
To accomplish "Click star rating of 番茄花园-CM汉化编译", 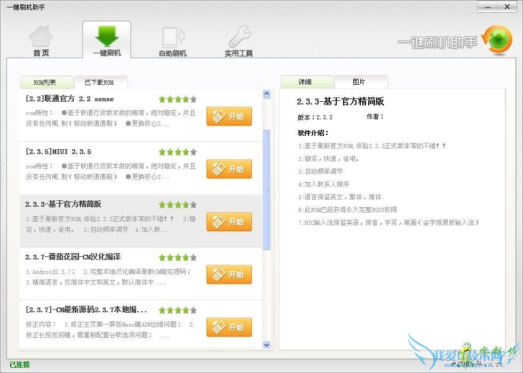I will coord(178,257).
